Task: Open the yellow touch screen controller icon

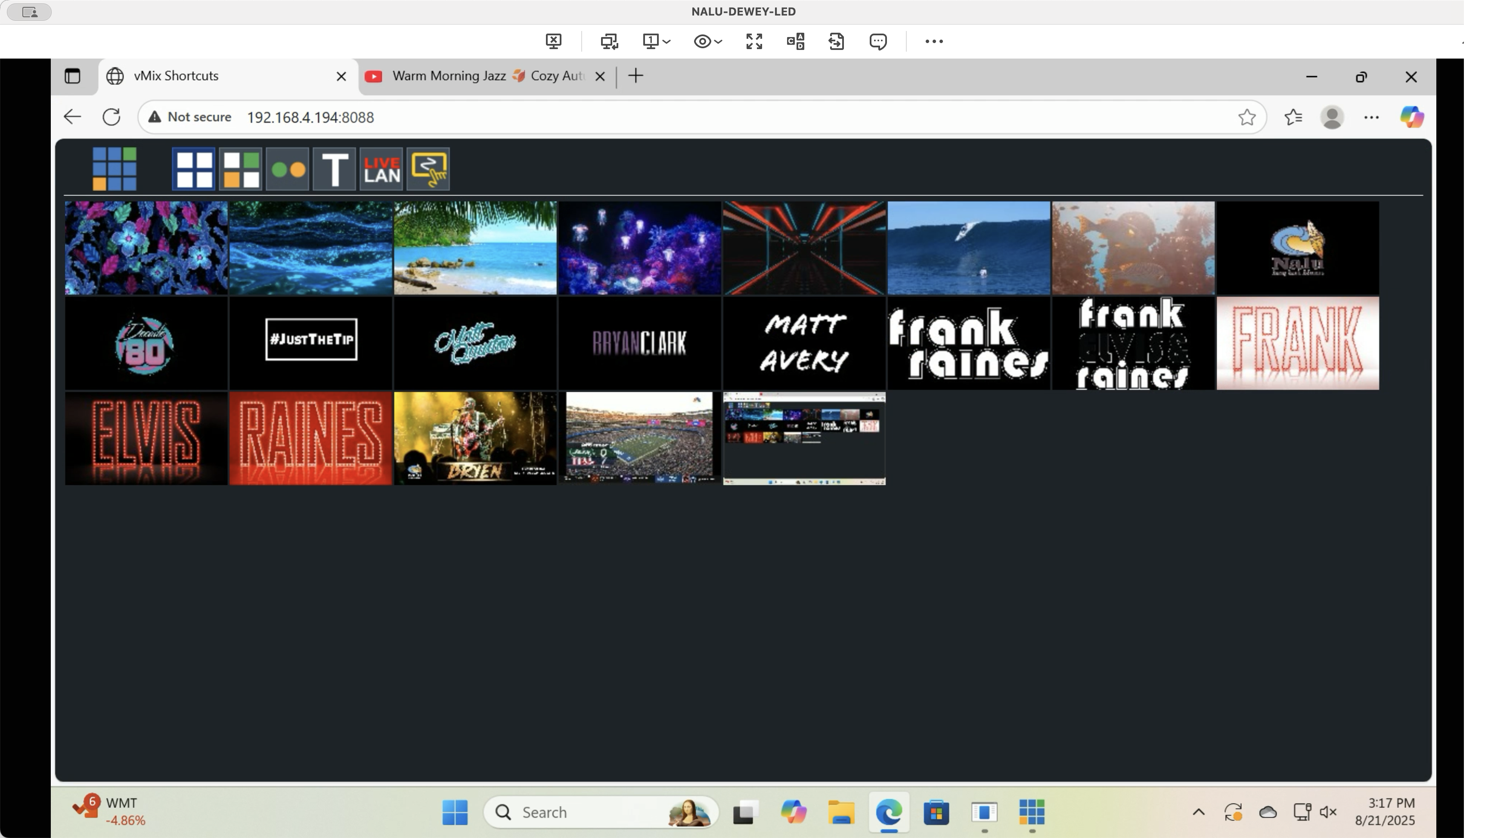Action: [x=428, y=169]
